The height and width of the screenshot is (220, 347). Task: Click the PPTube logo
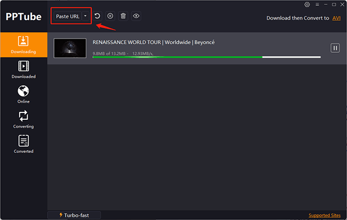(x=23, y=17)
